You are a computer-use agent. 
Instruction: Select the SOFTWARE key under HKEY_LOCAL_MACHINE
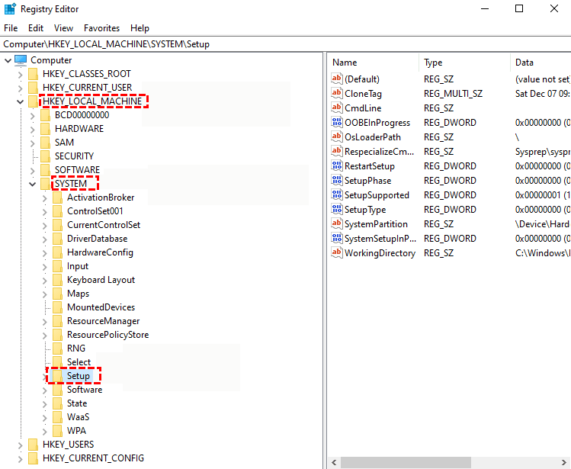pos(77,170)
